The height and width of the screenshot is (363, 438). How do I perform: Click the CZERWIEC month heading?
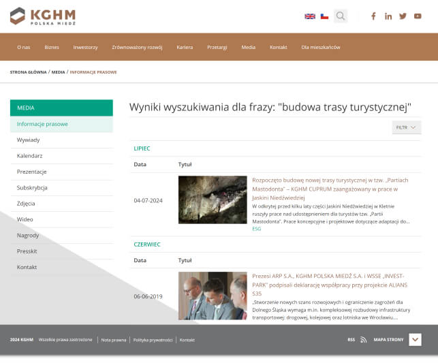[147, 244]
